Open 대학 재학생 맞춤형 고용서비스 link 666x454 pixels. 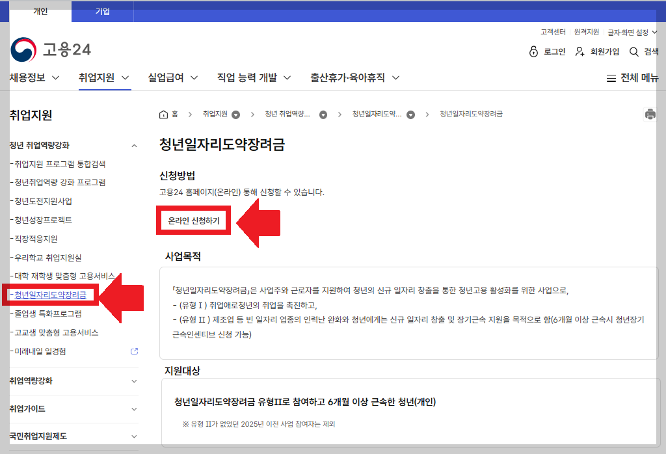click(x=64, y=276)
